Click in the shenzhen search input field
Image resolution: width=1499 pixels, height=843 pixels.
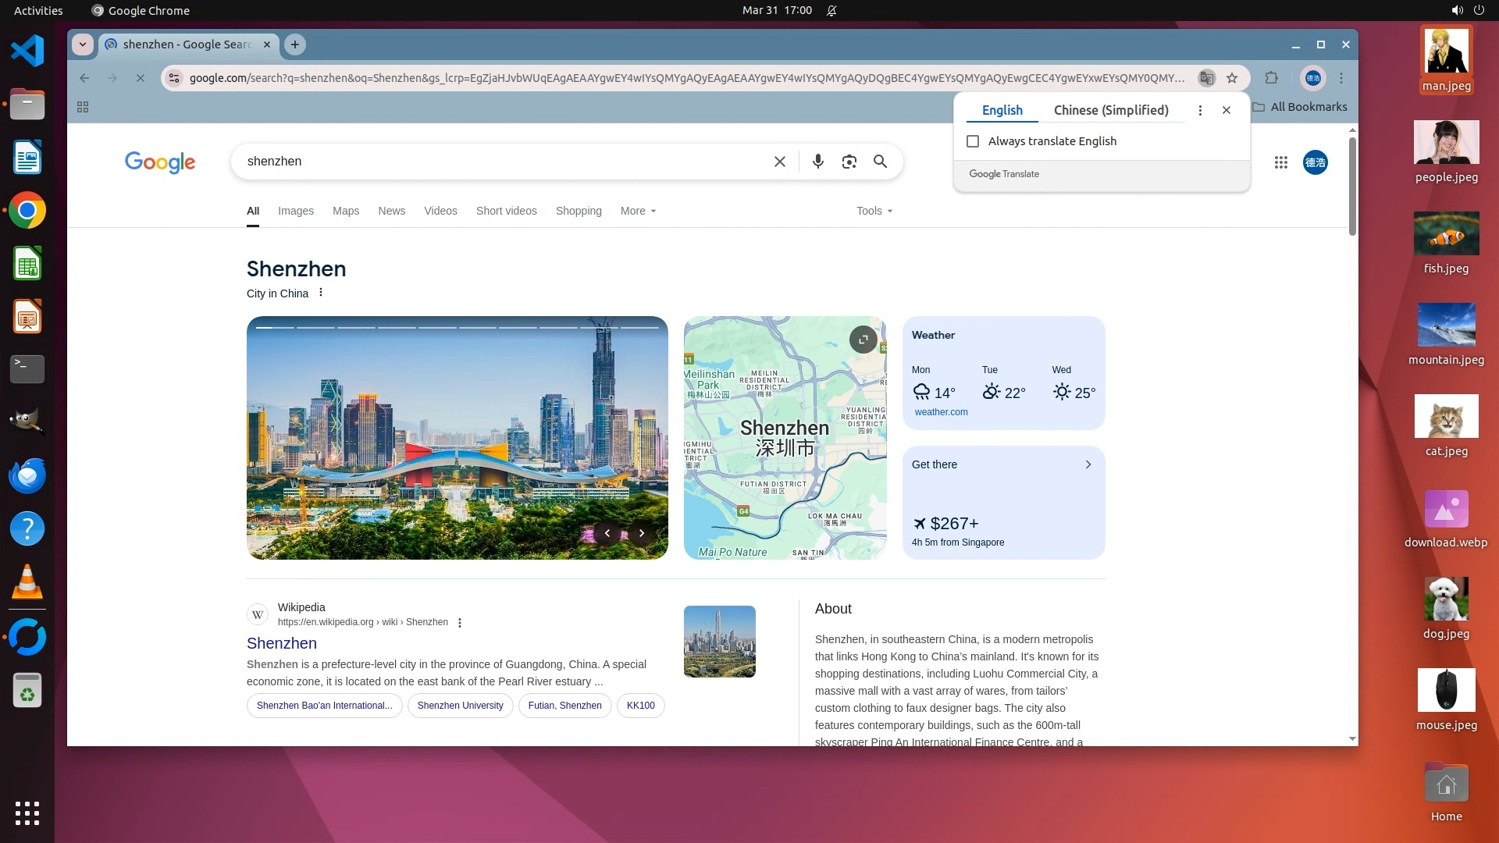(500, 162)
